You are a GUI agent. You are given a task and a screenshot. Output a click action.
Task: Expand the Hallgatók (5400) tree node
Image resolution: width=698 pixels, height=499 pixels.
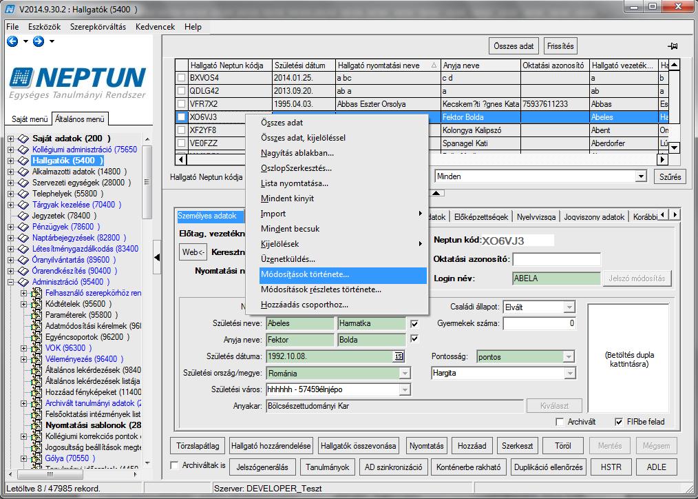tap(11, 161)
